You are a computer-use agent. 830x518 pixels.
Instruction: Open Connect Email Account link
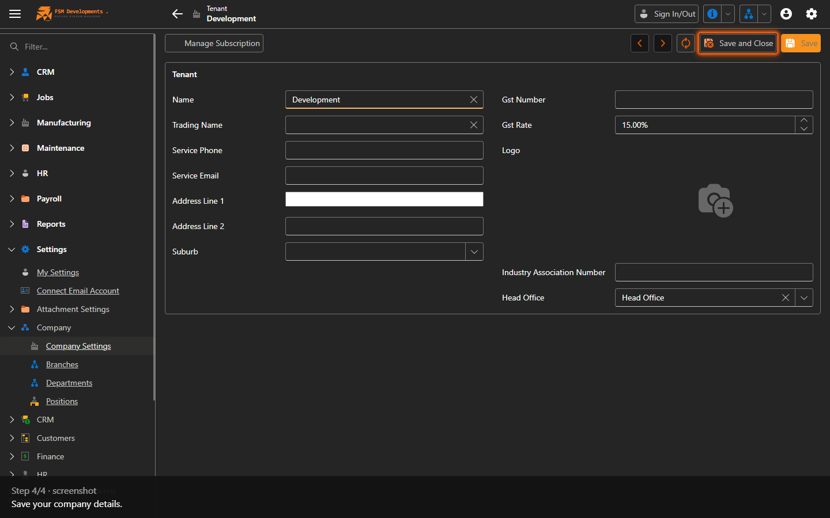78,291
